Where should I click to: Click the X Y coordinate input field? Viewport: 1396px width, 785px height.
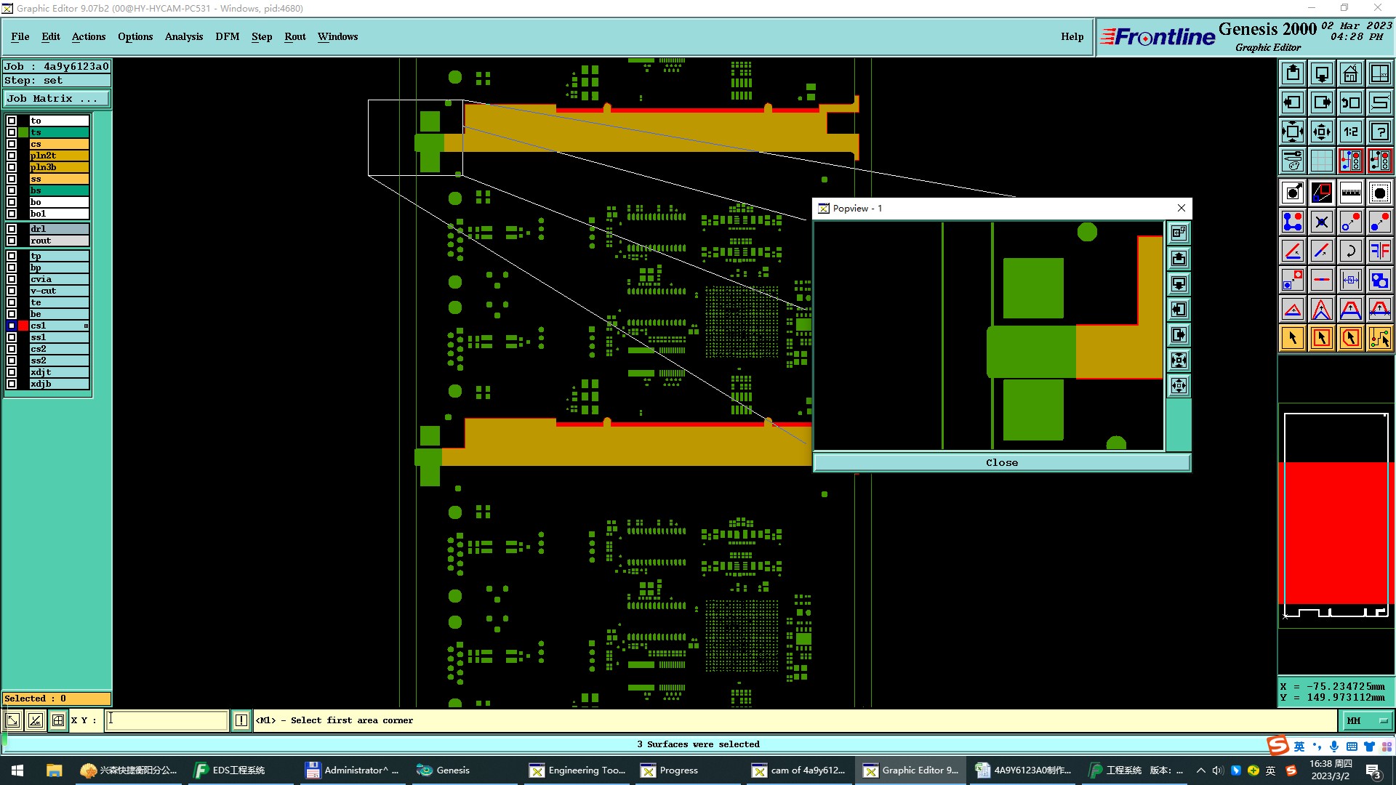tap(167, 720)
